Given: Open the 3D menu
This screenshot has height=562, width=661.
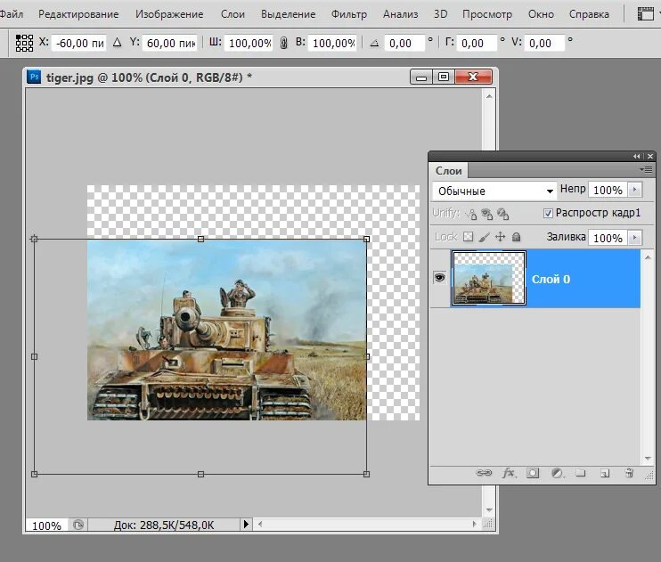Looking at the screenshot, I should point(441,14).
